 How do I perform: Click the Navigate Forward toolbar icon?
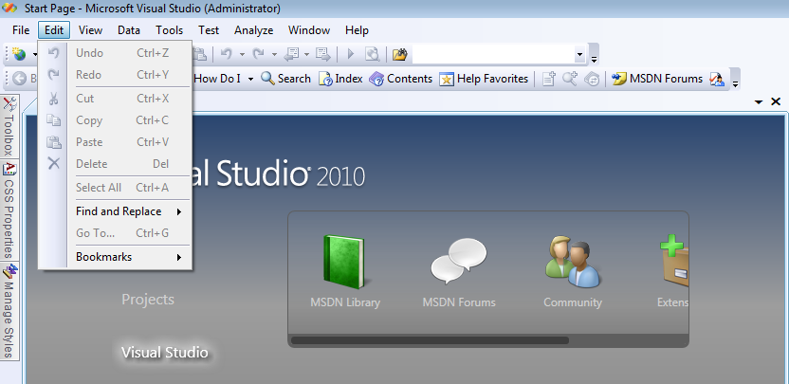coord(322,54)
